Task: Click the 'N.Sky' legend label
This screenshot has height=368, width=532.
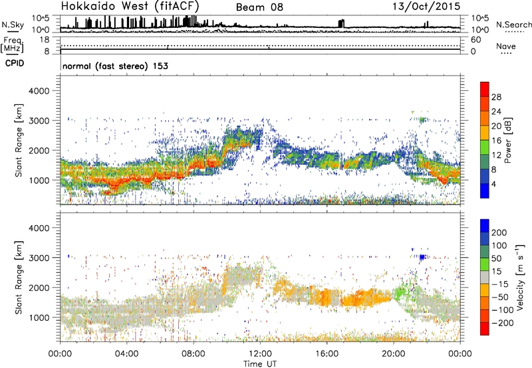Action: pyautogui.click(x=13, y=25)
